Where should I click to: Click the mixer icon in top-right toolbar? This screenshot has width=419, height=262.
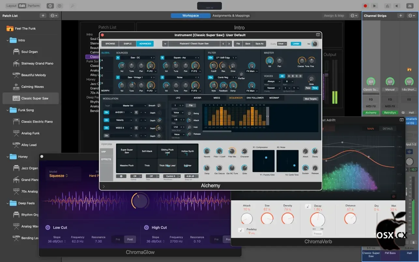[410, 6]
